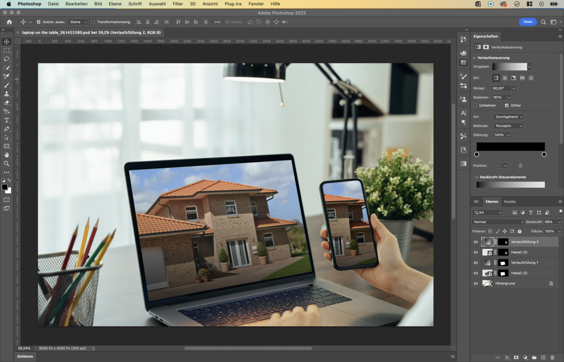Click the Teilen button
Image resolution: width=564 pixels, height=362 pixels.
[528, 22]
